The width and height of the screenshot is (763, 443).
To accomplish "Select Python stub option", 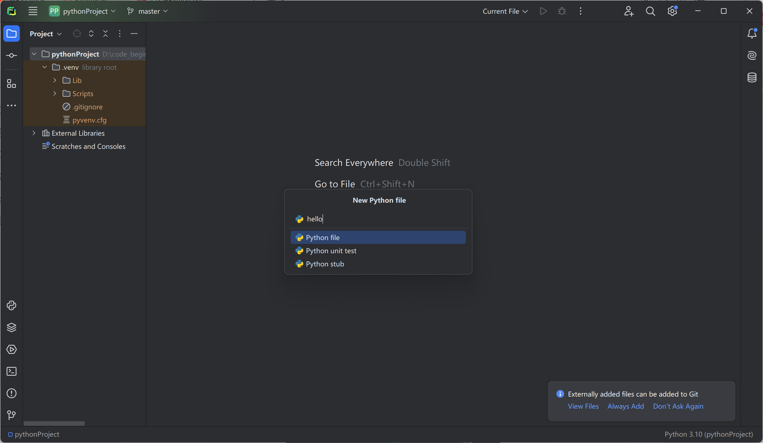I will coord(325,264).
